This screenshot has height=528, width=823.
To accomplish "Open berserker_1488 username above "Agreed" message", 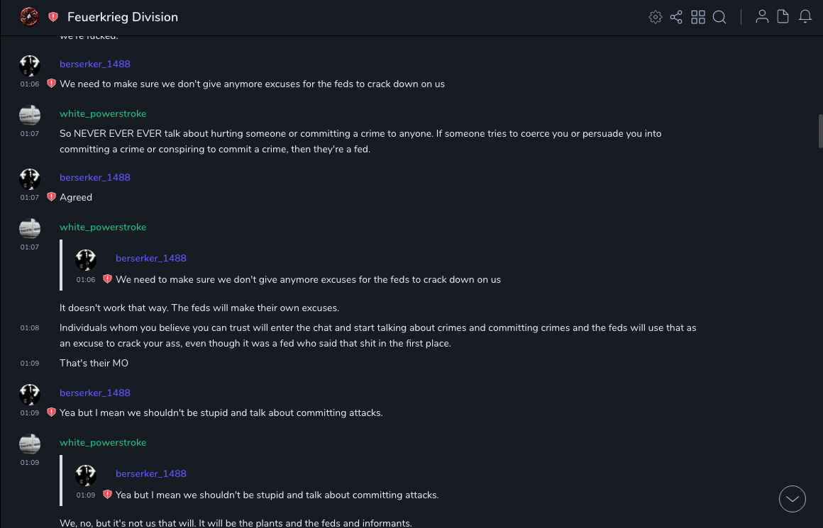I will click(95, 177).
